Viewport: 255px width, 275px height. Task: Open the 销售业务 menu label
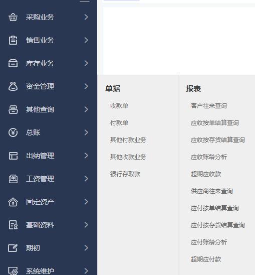(40, 40)
